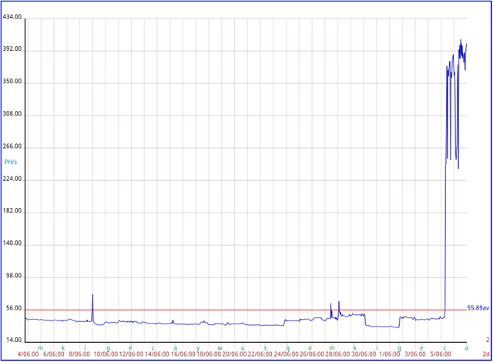
Task: Select the 6/06:00 date label
Action: point(54,354)
